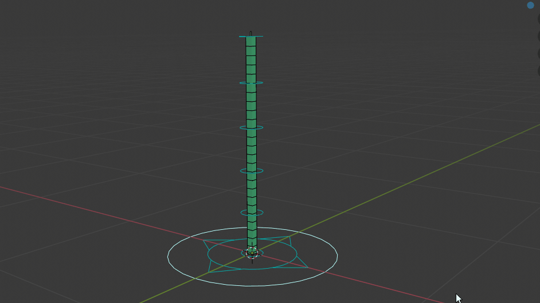The image size is (540, 303).
Task: Select the large white outer root circle outline
Action: click(x=252, y=256)
